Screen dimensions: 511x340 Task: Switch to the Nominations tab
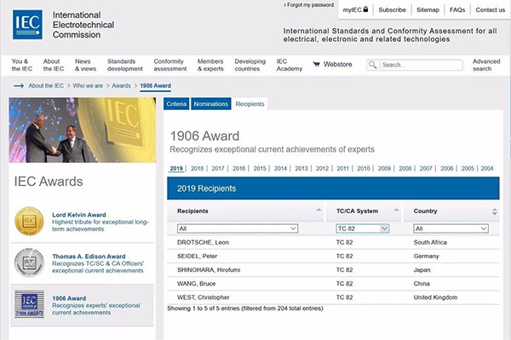pos(211,104)
